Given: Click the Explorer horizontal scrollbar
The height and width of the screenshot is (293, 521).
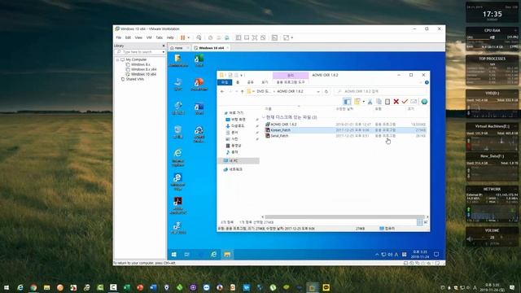Looking at the screenshot, I should 344,217.
